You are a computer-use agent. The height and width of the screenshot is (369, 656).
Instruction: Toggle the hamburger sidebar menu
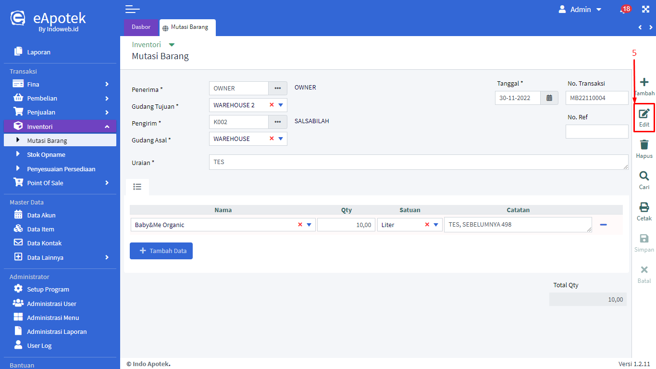(132, 9)
